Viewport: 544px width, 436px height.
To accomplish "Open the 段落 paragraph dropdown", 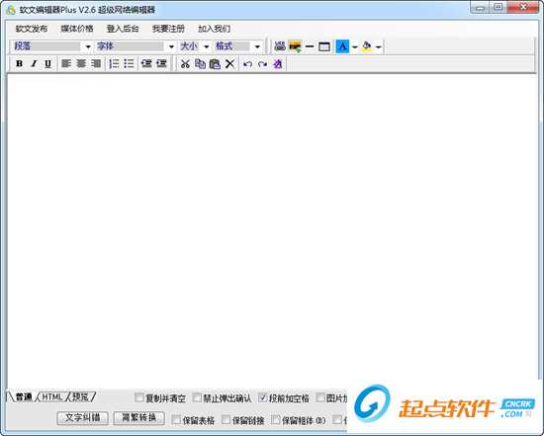I will 88,46.
